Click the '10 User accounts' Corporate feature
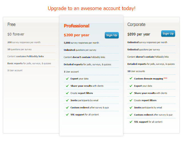Image resolution: width=183 pixels, height=141 pixels. point(136,71)
